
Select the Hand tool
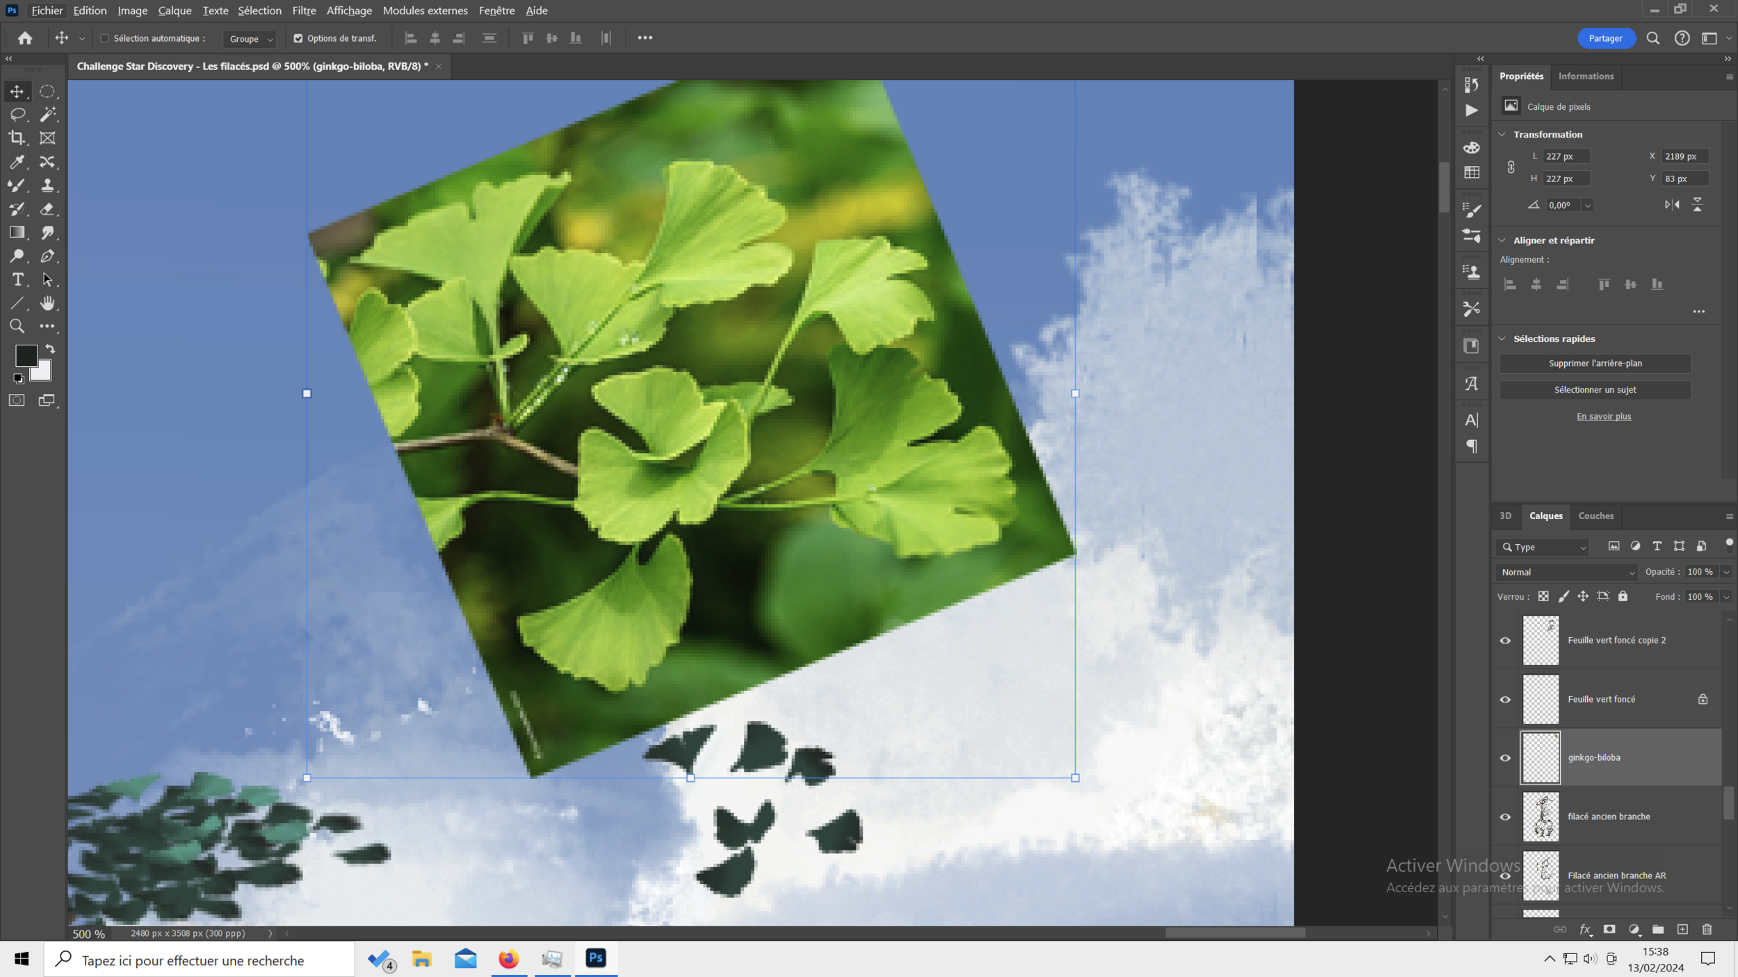click(x=47, y=303)
